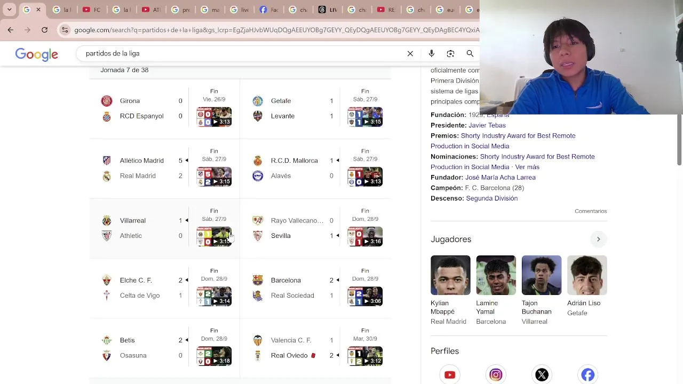Open LaLiga X profile icon

[542, 374]
